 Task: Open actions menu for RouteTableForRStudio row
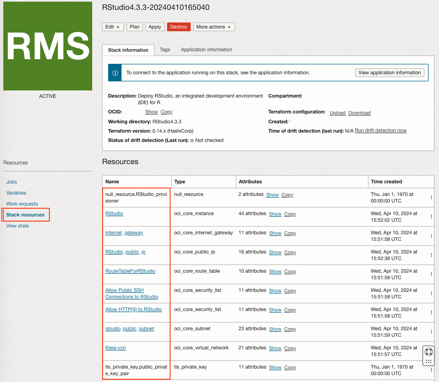click(x=431, y=274)
